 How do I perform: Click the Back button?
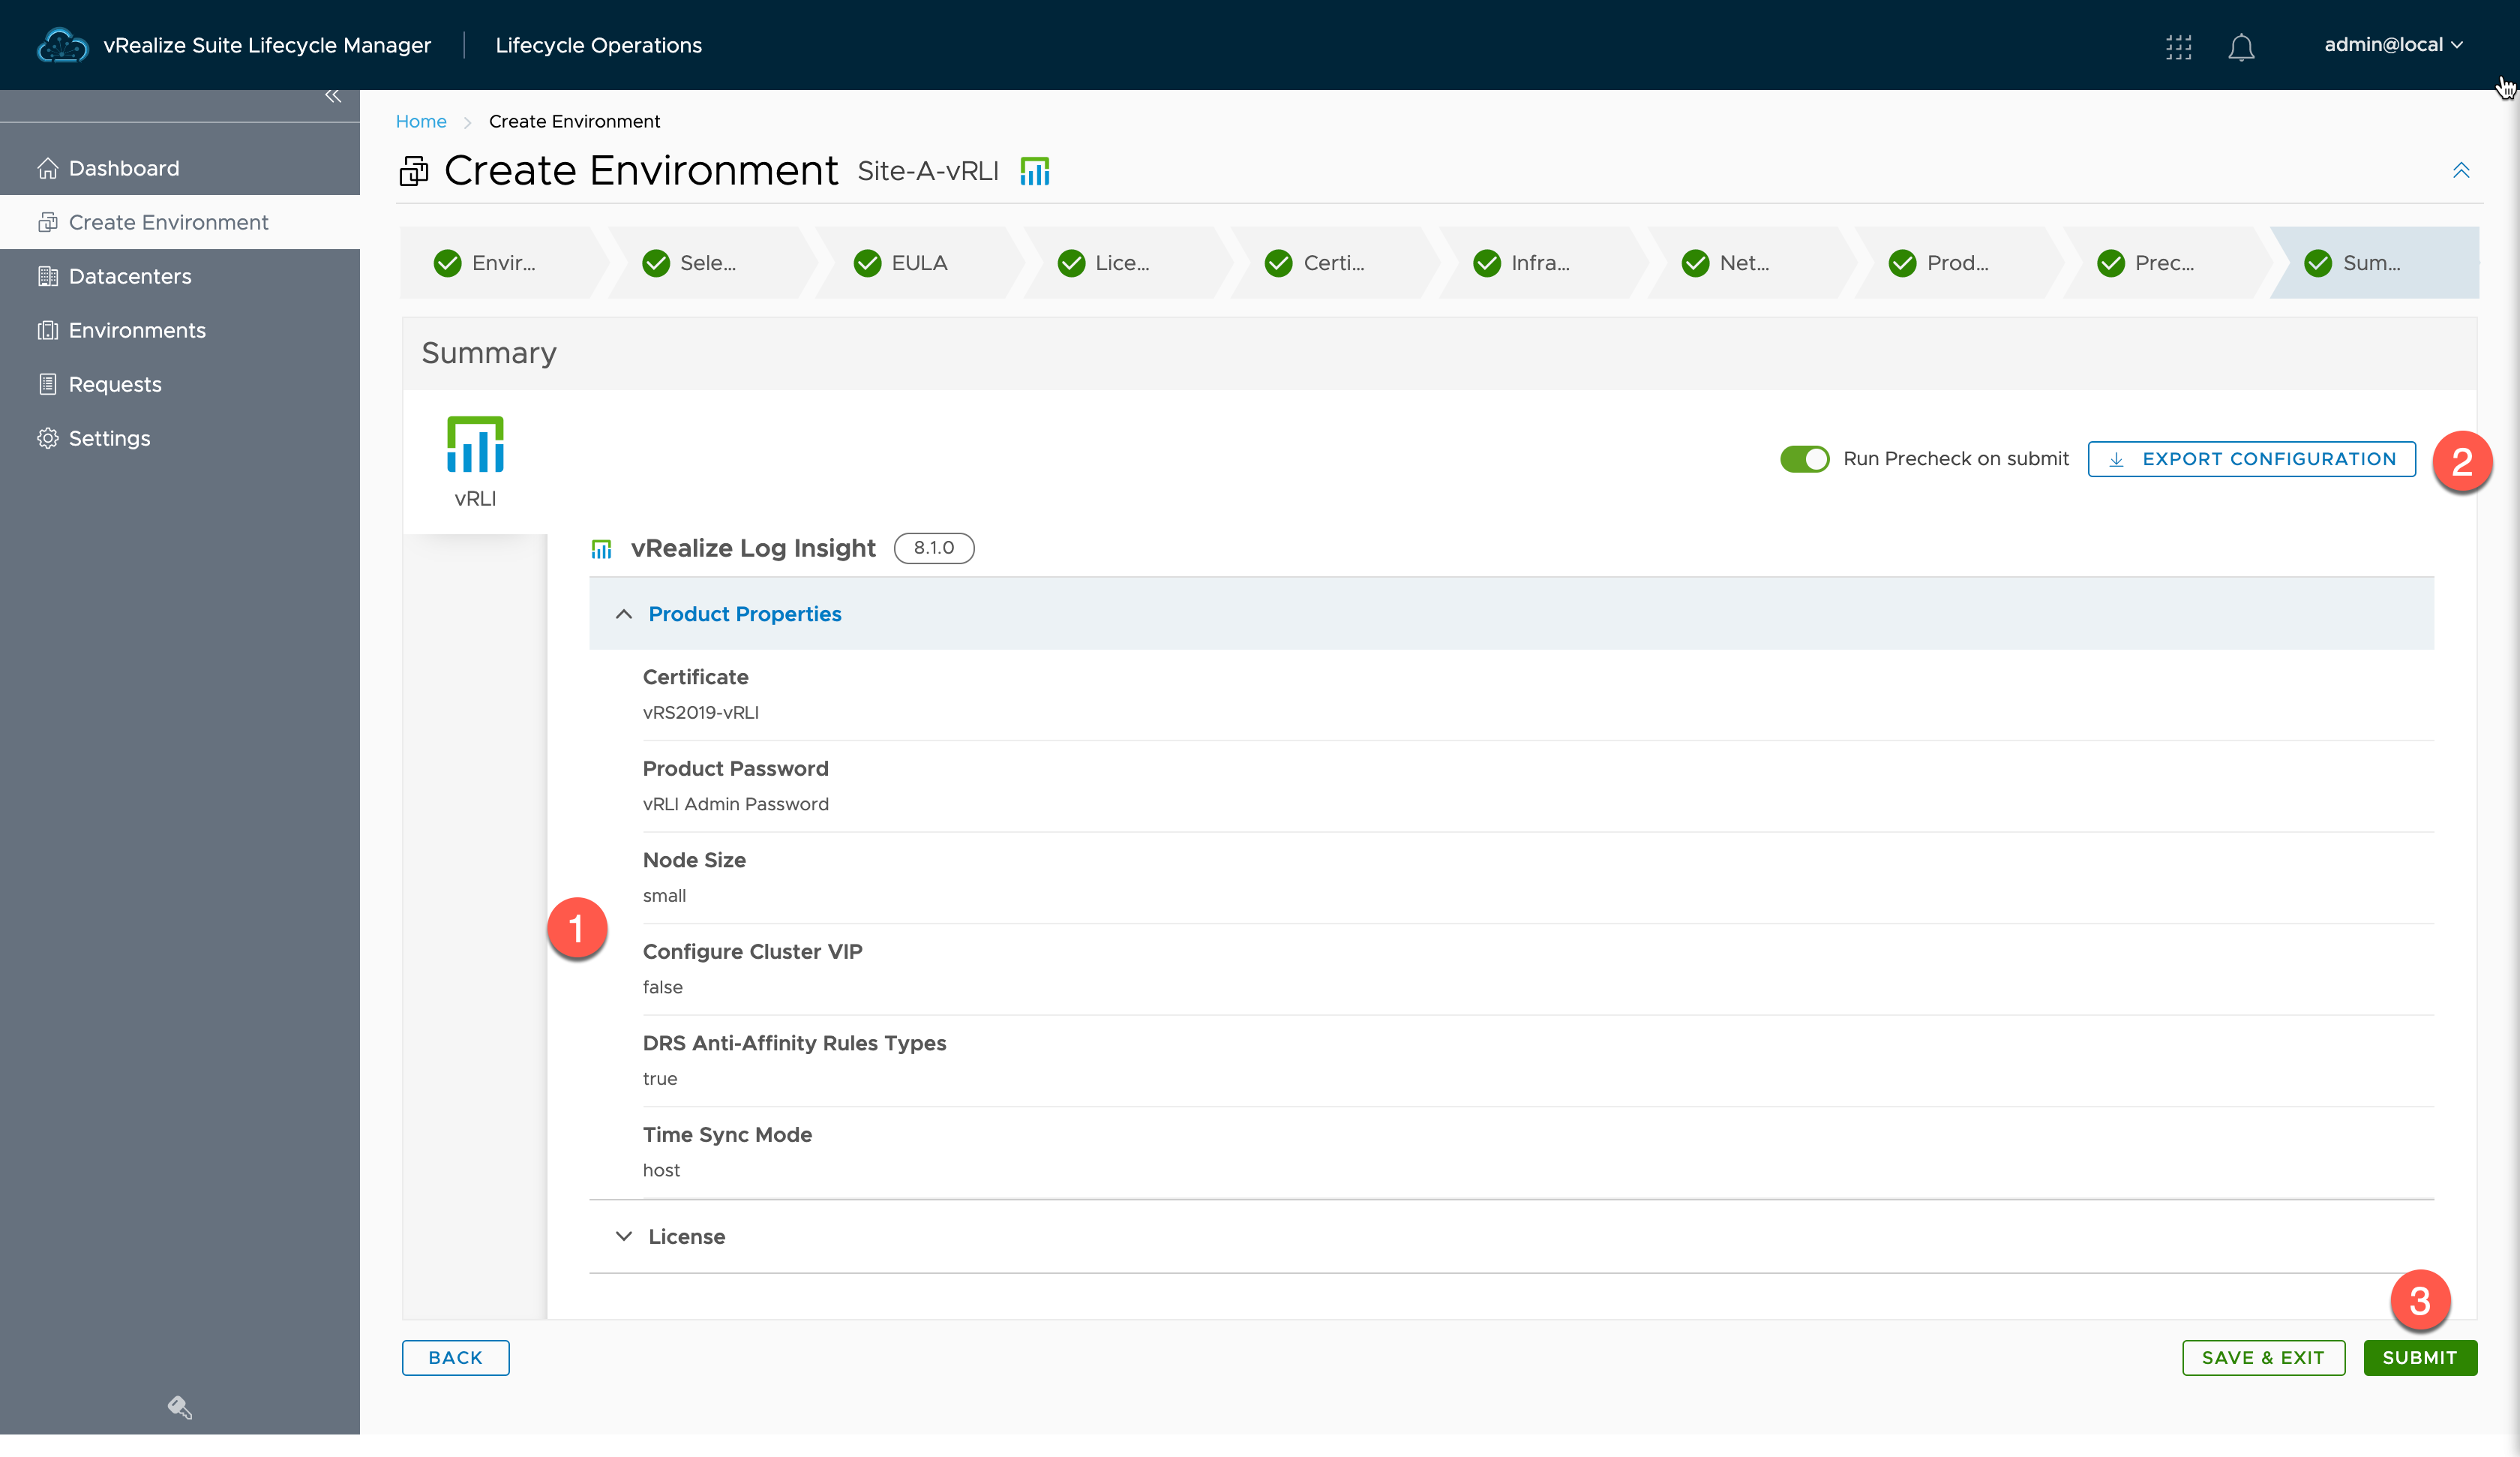click(x=455, y=1358)
